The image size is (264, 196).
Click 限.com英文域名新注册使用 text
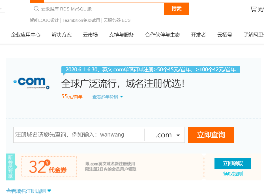[110, 164]
